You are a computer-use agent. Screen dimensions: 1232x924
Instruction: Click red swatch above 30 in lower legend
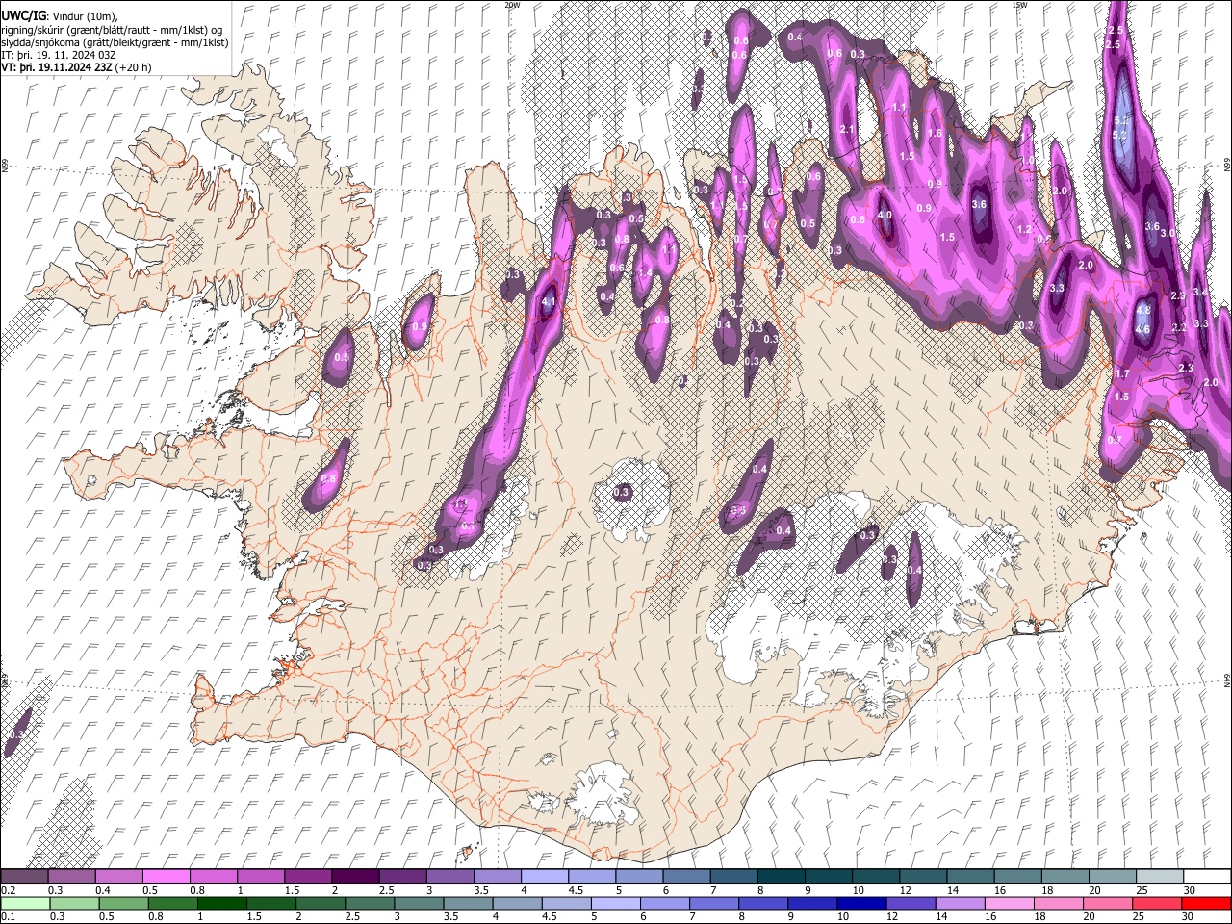point(1206,903)
